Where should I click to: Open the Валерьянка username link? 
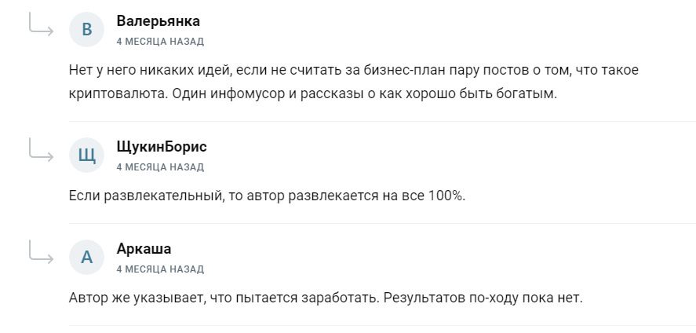coord(158,21)
